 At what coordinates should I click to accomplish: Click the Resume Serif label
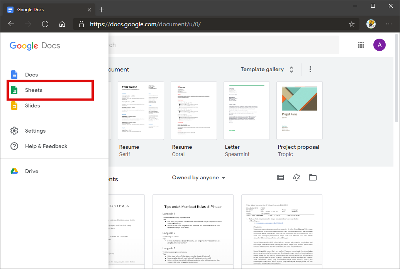[x=129, y=150]
